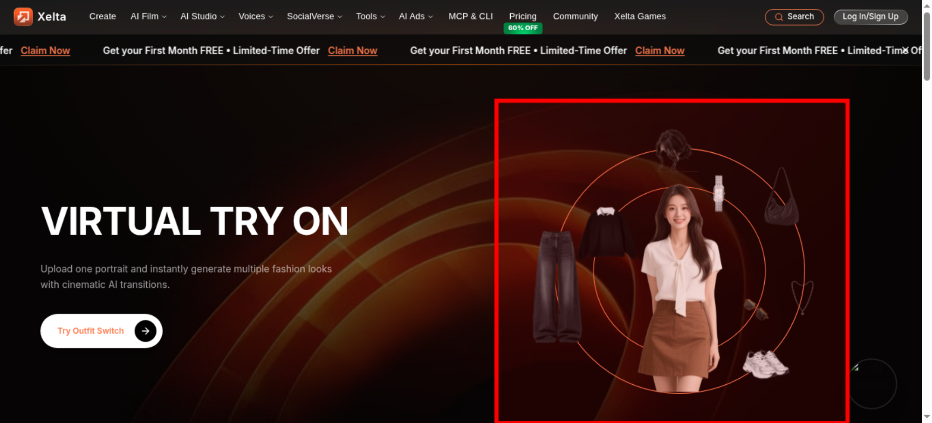Click the floating circular widget bottom right
Screen dimensions: 932x423
pyautogui.click(x=872, y=384)
